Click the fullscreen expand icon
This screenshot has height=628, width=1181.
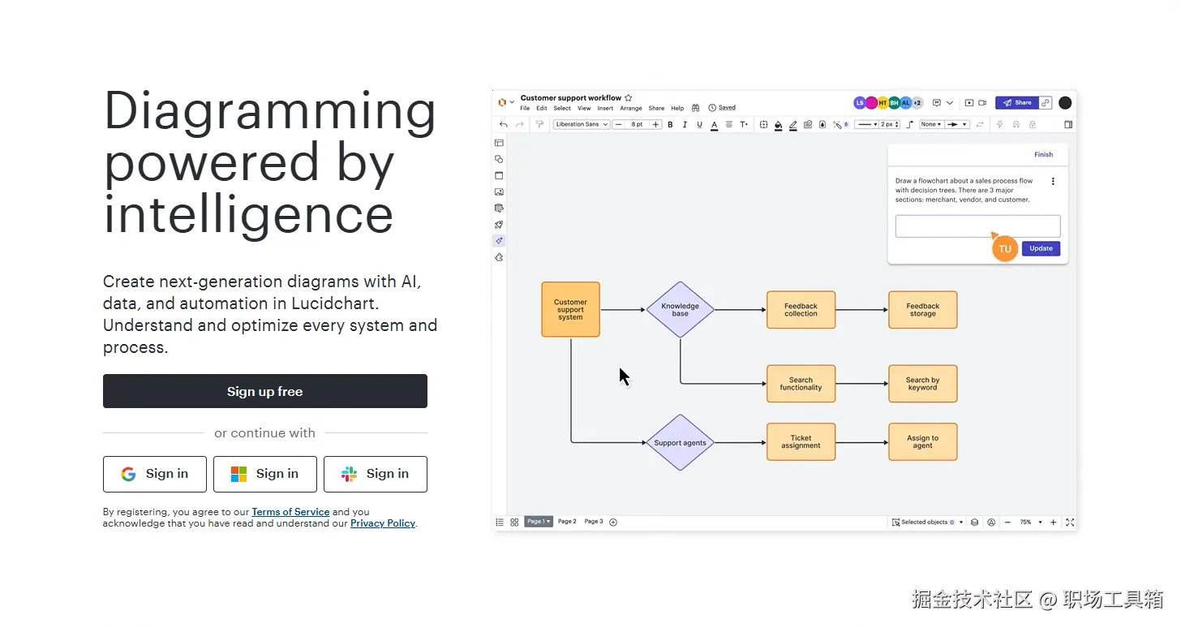1070,522
